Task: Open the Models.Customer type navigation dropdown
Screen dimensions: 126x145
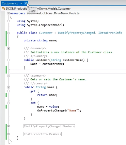Action: (38, 9)
